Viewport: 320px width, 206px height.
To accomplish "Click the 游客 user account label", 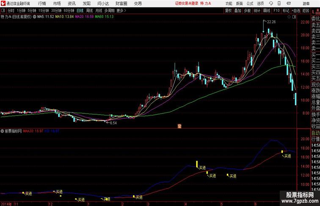I will (x=306, y=3).
